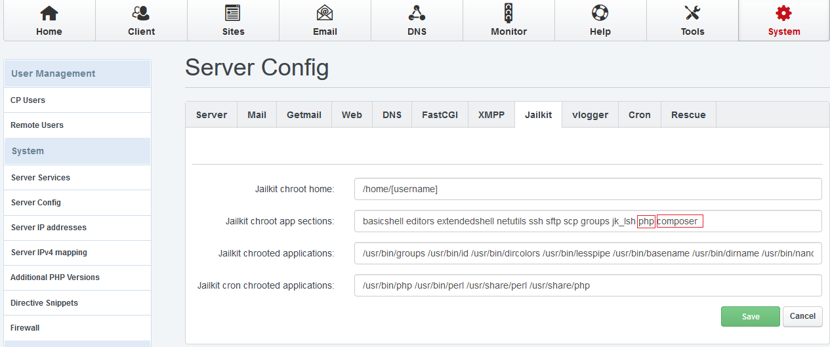830x347 pixels.
Task: Click the Home house icon
Action: (x=49, y=13)
